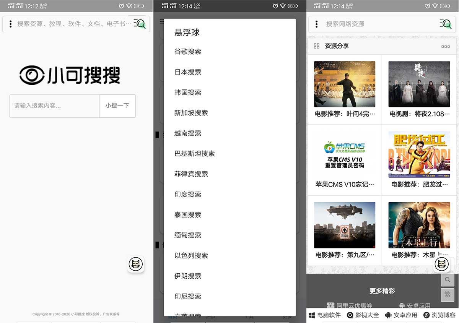Choose 以色列搜索 option

click(191, 255)
